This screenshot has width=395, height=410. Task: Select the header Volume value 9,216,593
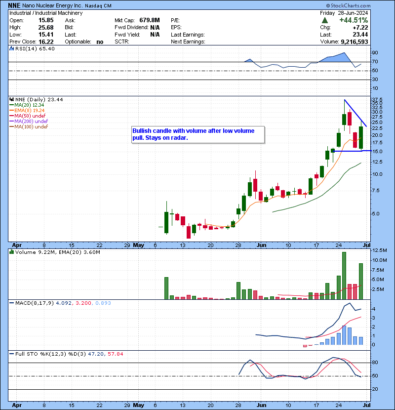(x=355, y=42)
